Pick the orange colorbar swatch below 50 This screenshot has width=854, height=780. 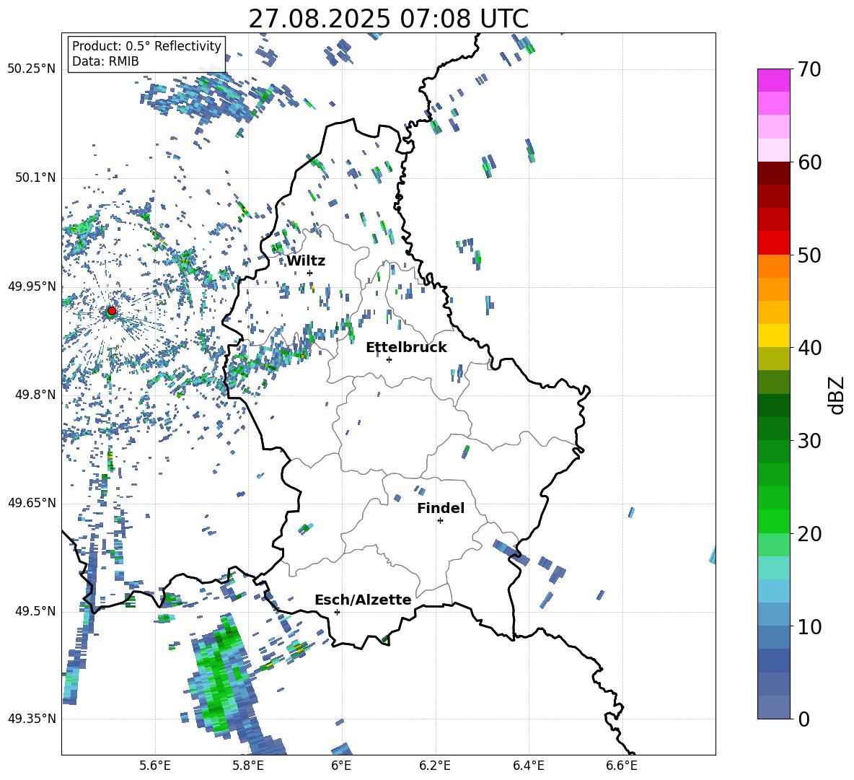773,266
